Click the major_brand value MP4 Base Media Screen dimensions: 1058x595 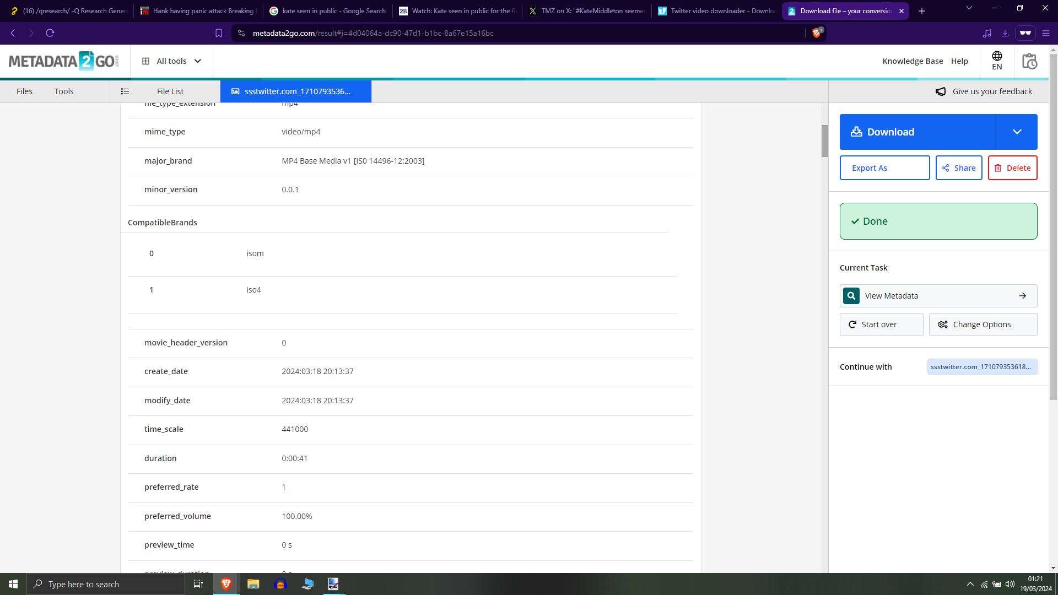pos(353,161)
